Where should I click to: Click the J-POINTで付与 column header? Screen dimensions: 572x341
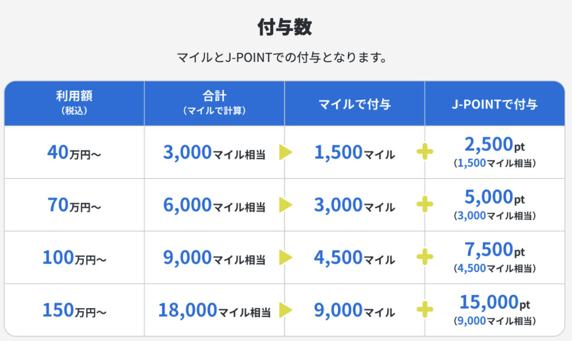tap(494, 104)
